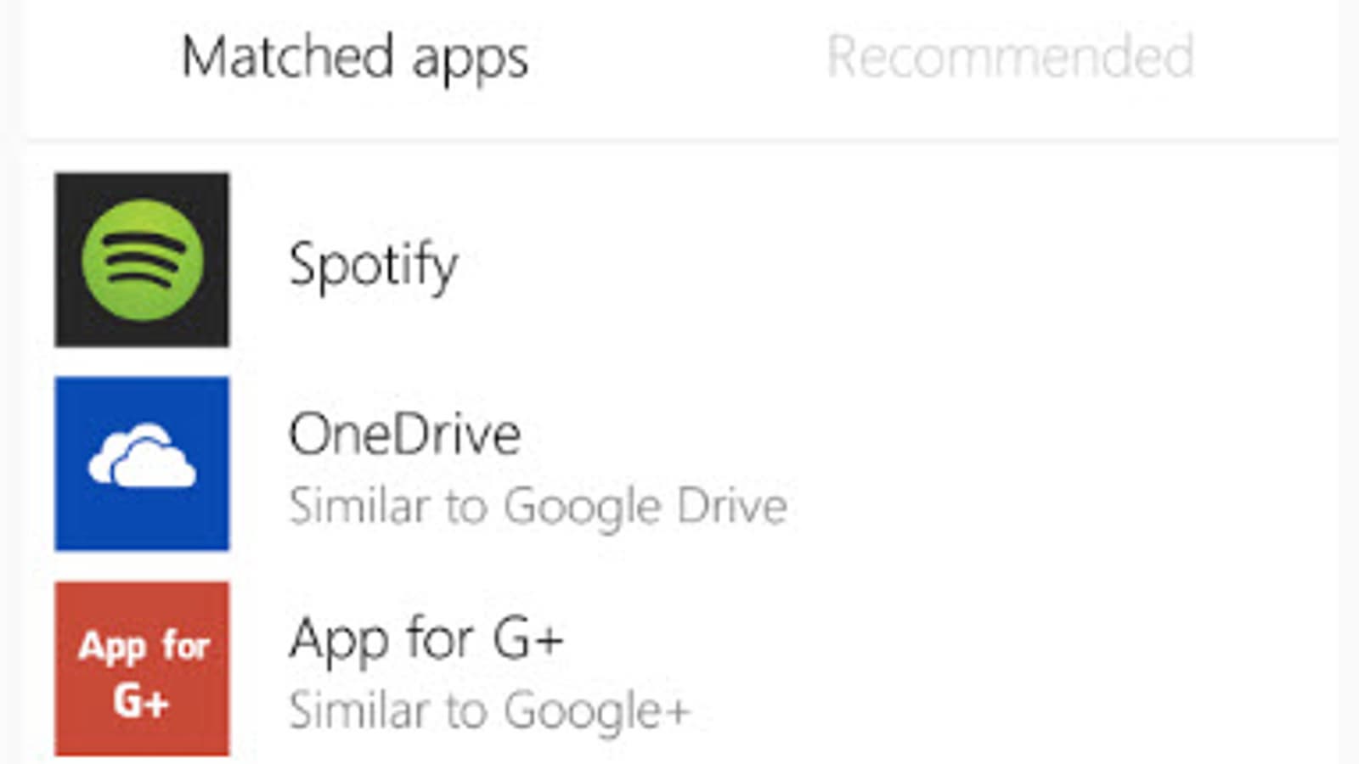Switch to the Recommended tab

click(1010, 57)
